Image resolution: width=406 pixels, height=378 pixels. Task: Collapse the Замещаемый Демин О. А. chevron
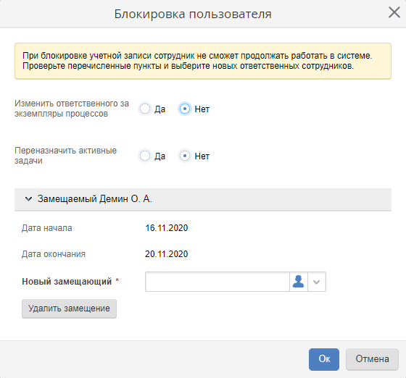tap(28, 199)
